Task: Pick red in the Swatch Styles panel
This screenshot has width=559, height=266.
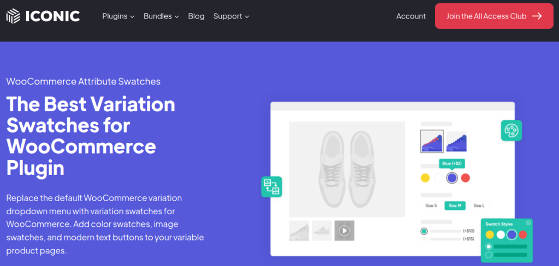Action: tap(522, 235)
